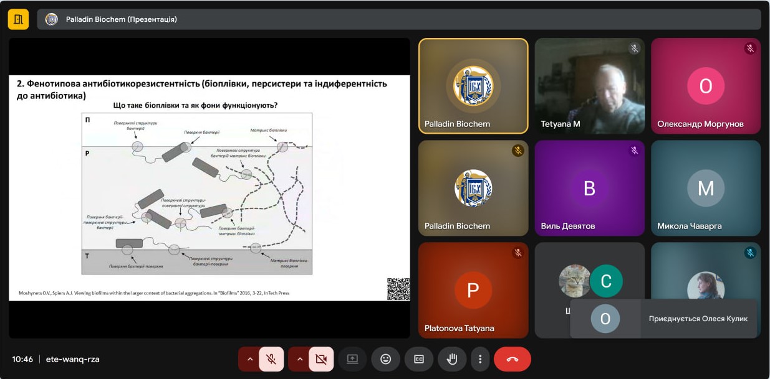The width and height of the screenshot is (770, 379).
Task: Expand audio settings chevron beside microphone
Action: point(249,359)
